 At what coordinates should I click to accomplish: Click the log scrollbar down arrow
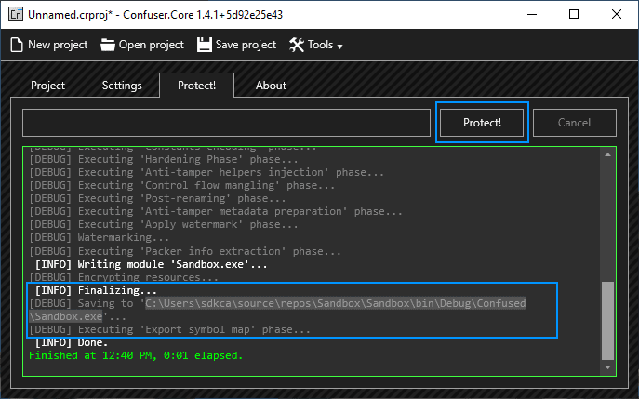click(607, 367)
